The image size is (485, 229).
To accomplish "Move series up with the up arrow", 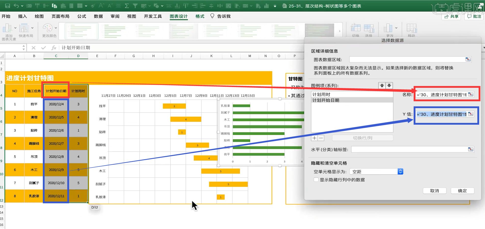I will [x=382, y=85].
